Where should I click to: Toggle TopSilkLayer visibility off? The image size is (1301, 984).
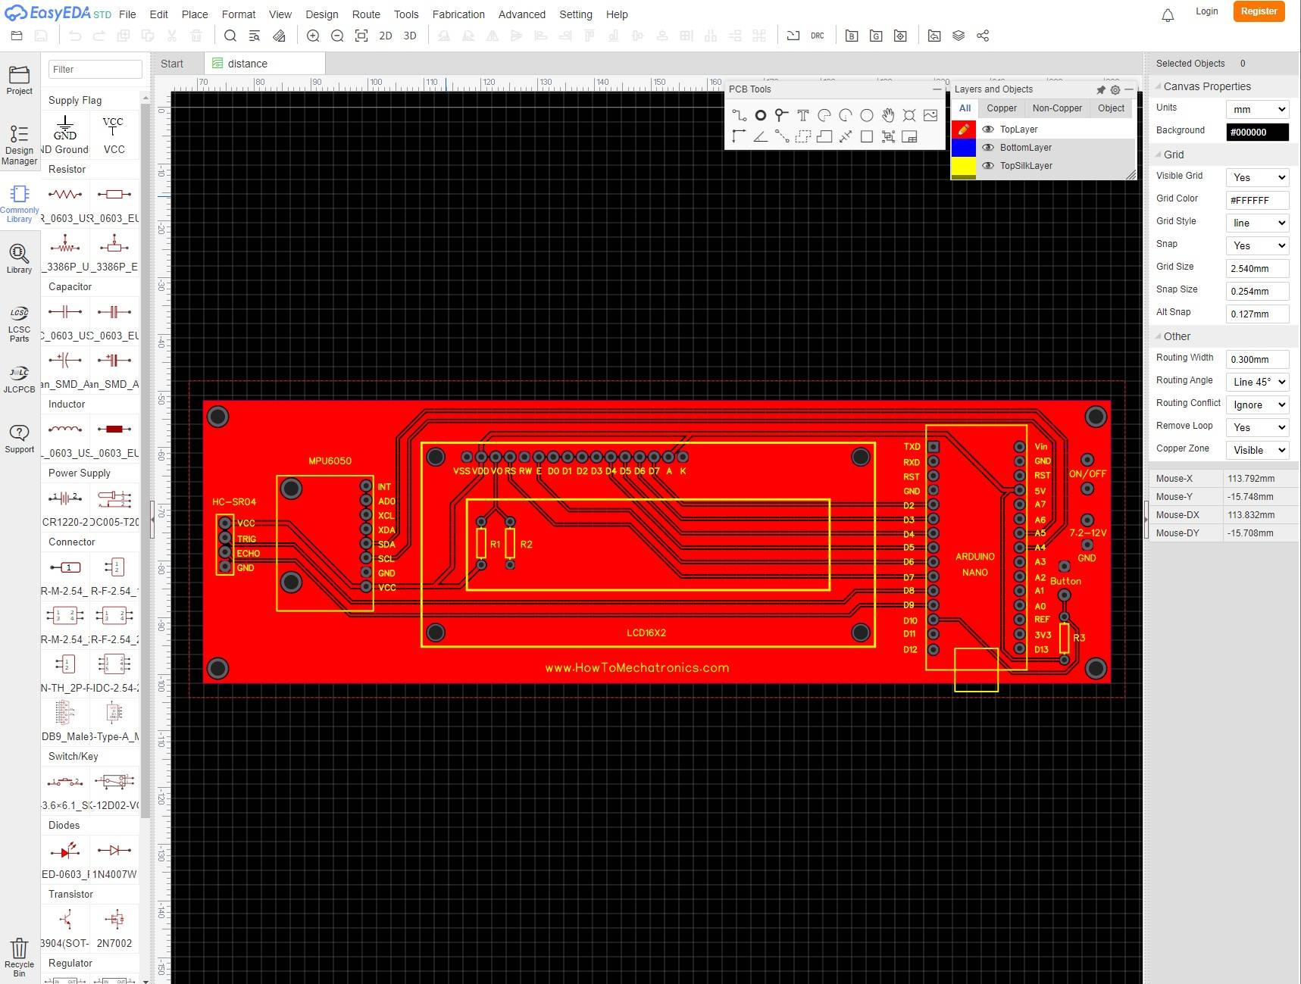point(988,165)
